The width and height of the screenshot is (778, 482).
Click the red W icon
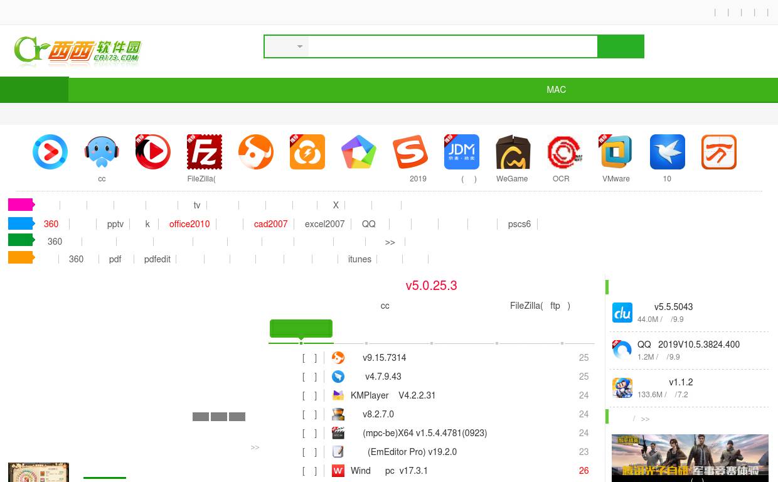(338, 471)
